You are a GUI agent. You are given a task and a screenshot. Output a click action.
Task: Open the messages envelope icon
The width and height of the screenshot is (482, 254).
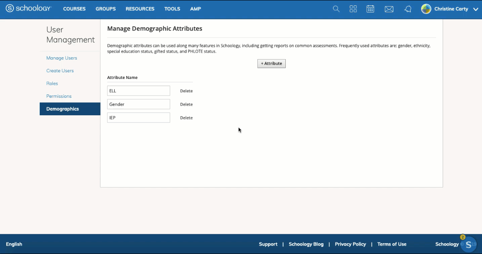[x=389, y=9]
